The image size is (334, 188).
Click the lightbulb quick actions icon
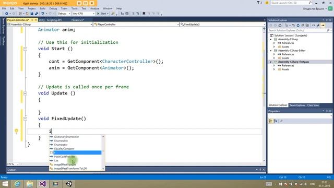click(16, 131)
